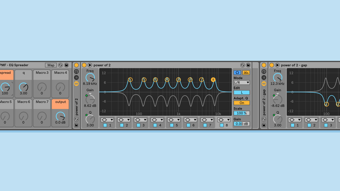340x191 pixels.
Task: Open band 1 filter type dropdown in power of 2 - gap
Action: 294,120
